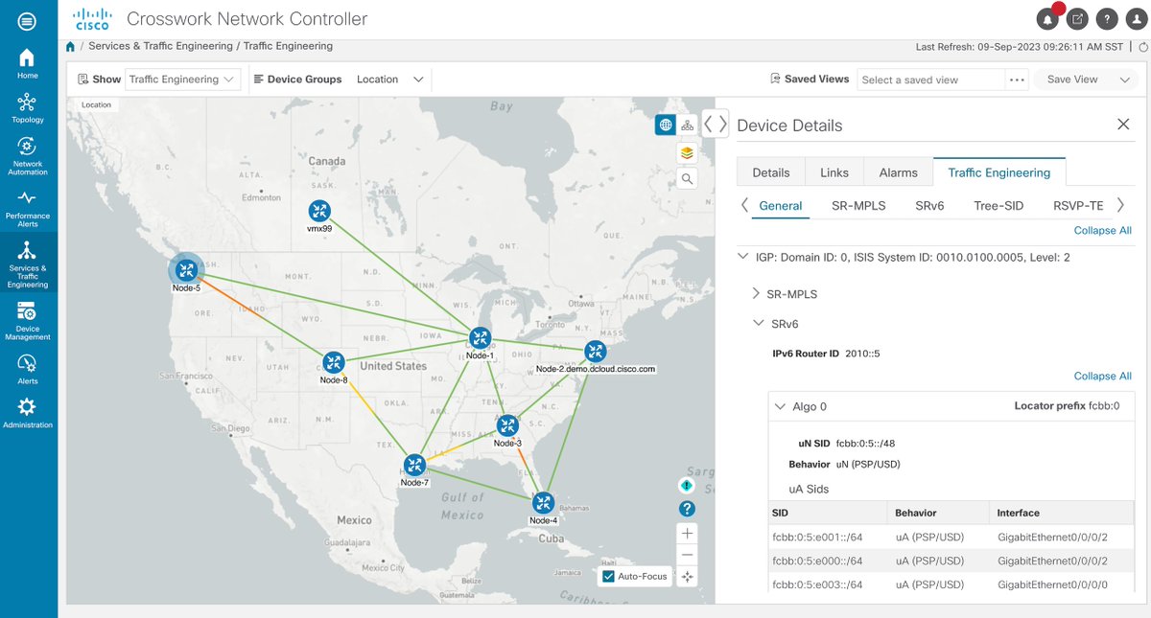Click the page refresh icon
Viewport: 1151px width, 618px height.
[1141, 47]
